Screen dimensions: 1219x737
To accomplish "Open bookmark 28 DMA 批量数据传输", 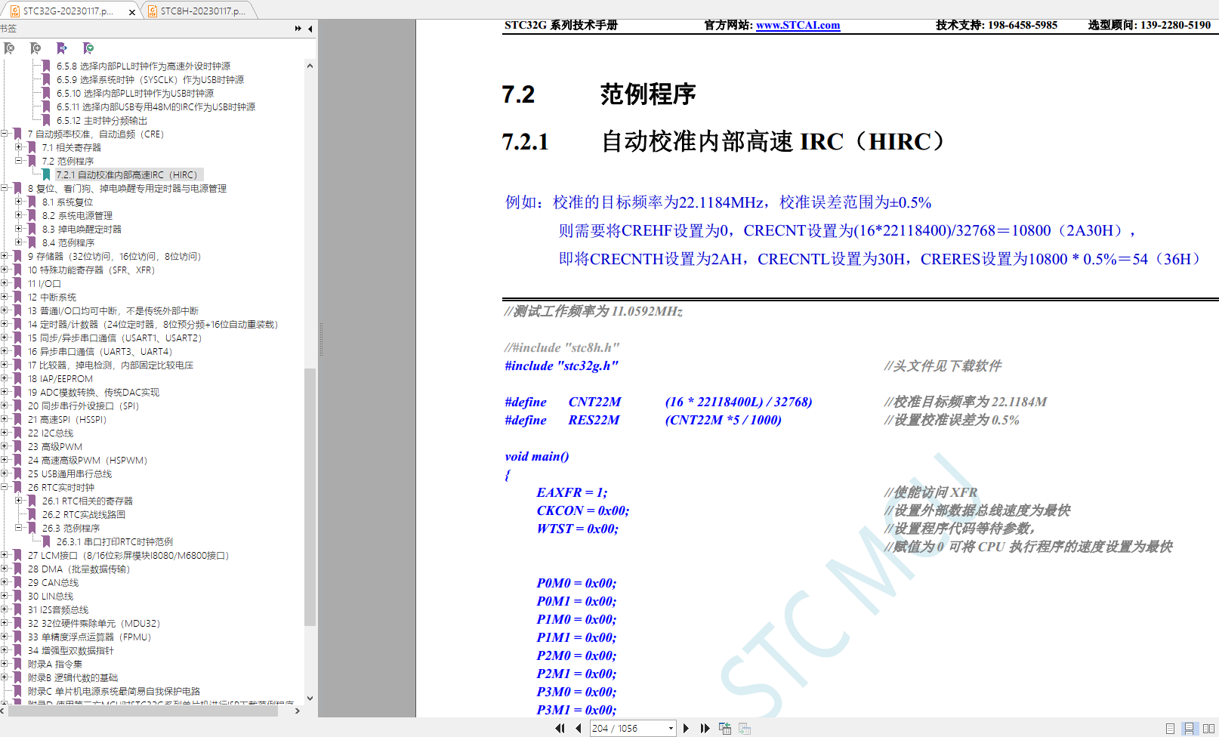I will pos(79,569).
